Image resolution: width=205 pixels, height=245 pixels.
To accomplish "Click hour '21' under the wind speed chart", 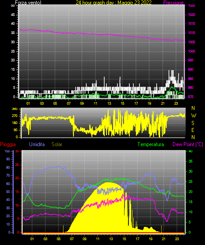I will point(163,103).
